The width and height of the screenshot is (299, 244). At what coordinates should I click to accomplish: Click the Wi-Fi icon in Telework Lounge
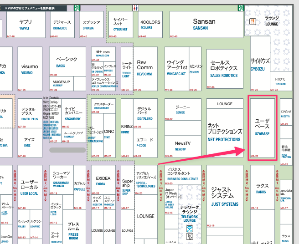[190, 229]
